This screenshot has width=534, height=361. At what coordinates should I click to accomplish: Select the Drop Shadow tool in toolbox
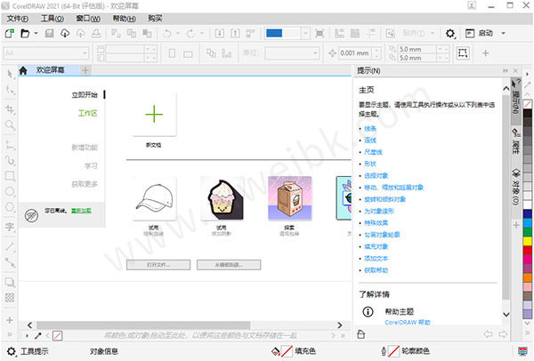10,282
